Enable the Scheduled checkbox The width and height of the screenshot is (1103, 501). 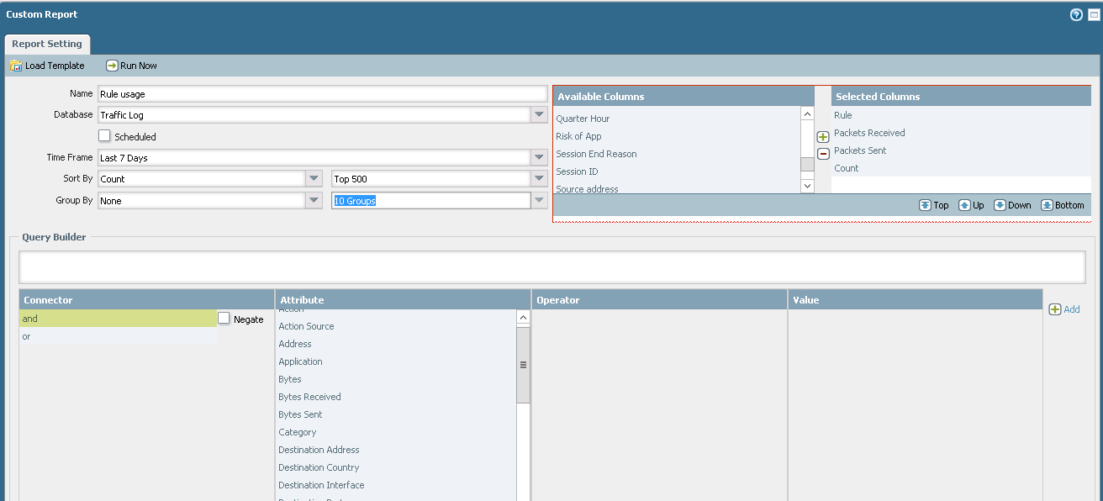pyautogui.click(x=104, y=136)
